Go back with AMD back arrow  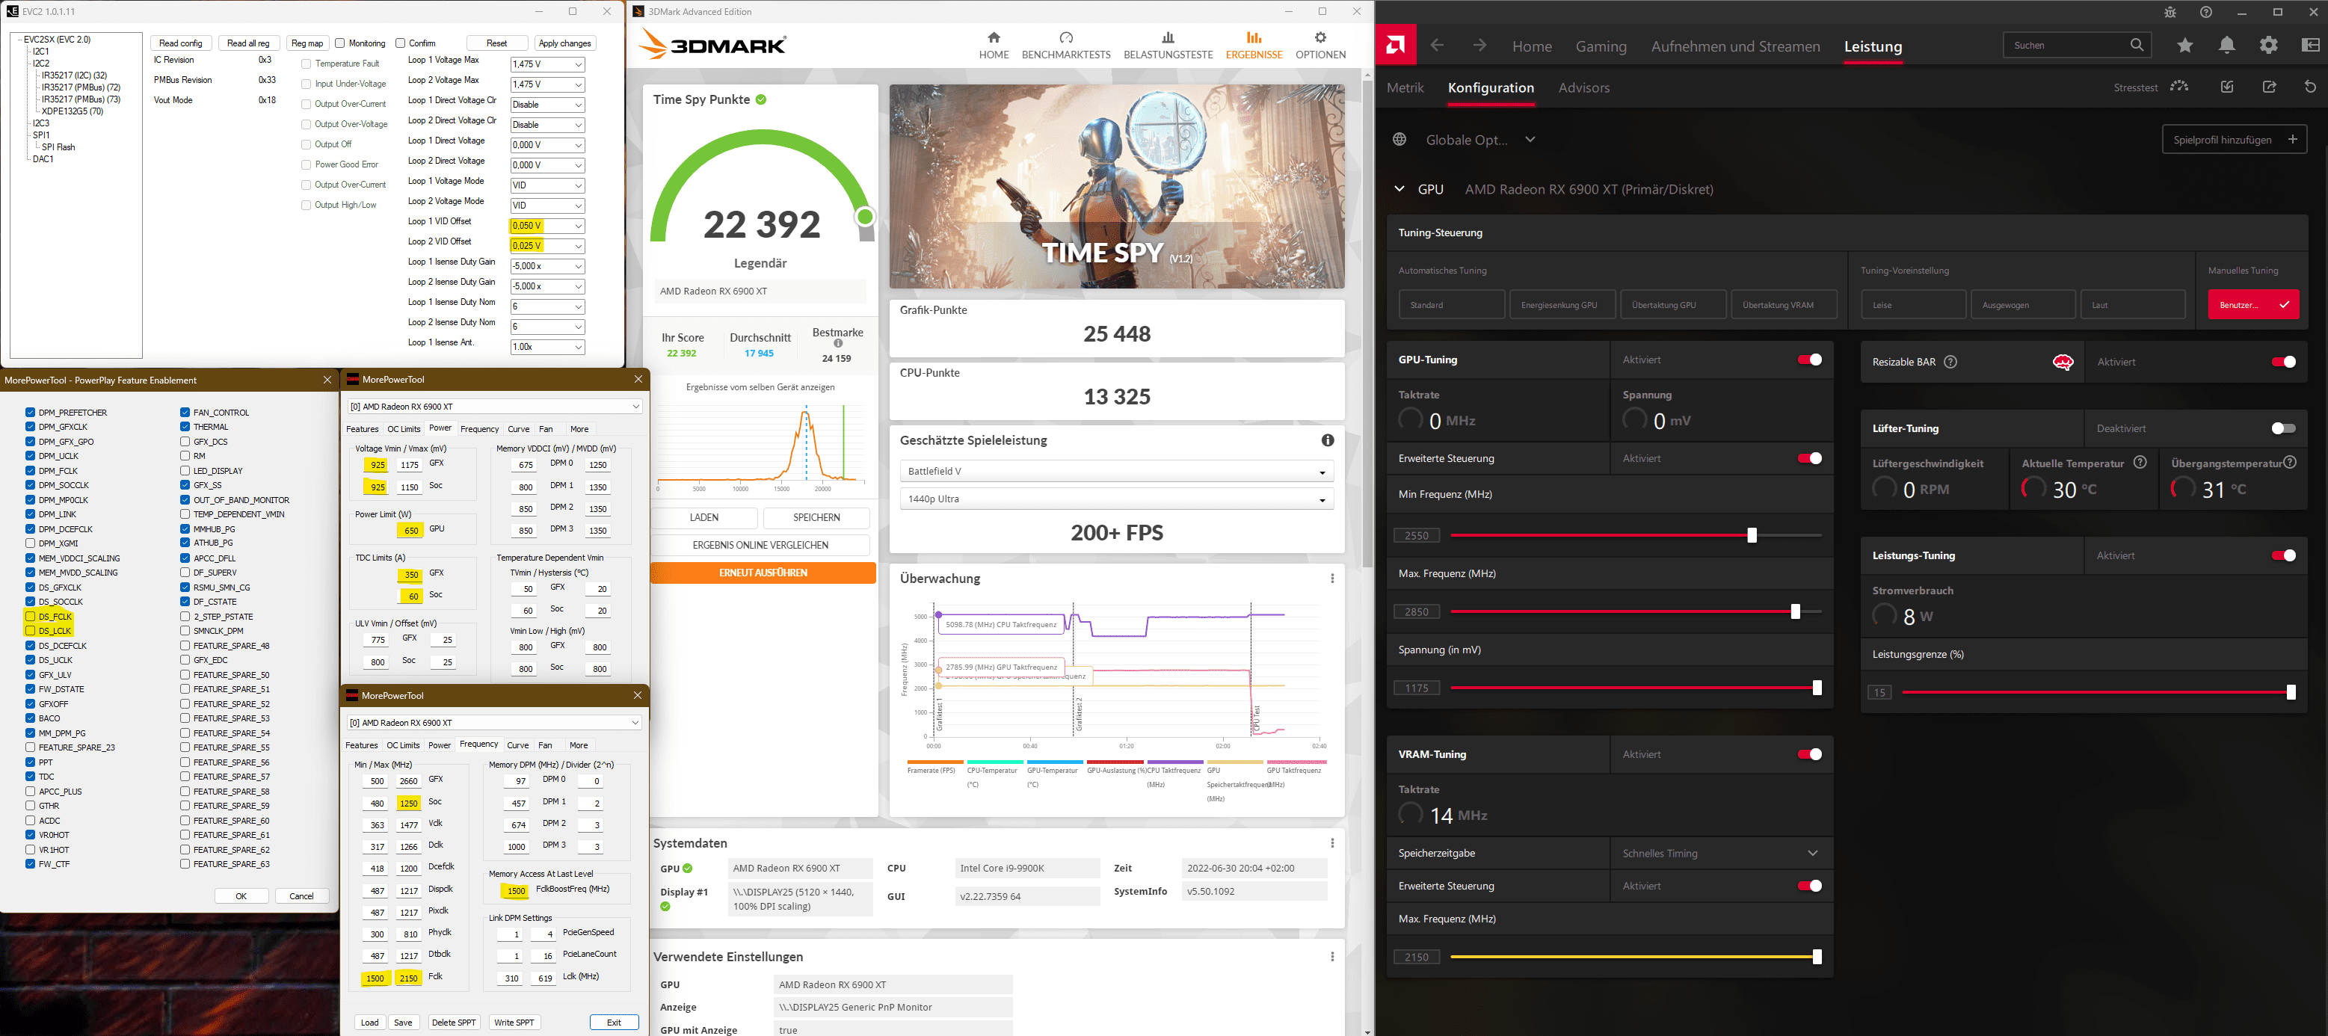click(x=1437, y=45)
